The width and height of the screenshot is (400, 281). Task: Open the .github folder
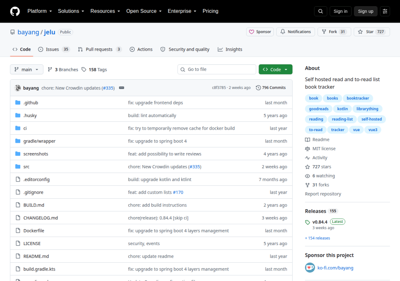click(x=30, y=103)
